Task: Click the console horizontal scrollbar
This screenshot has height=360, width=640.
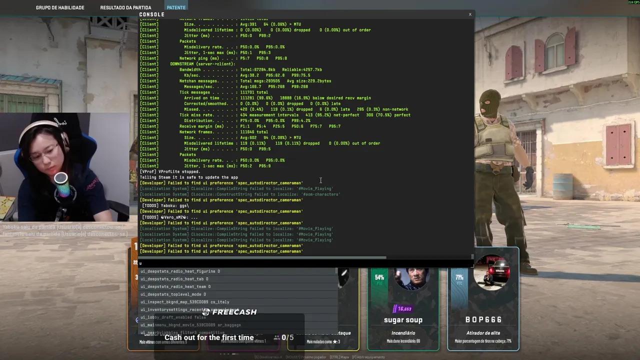Action: [262, 257]
